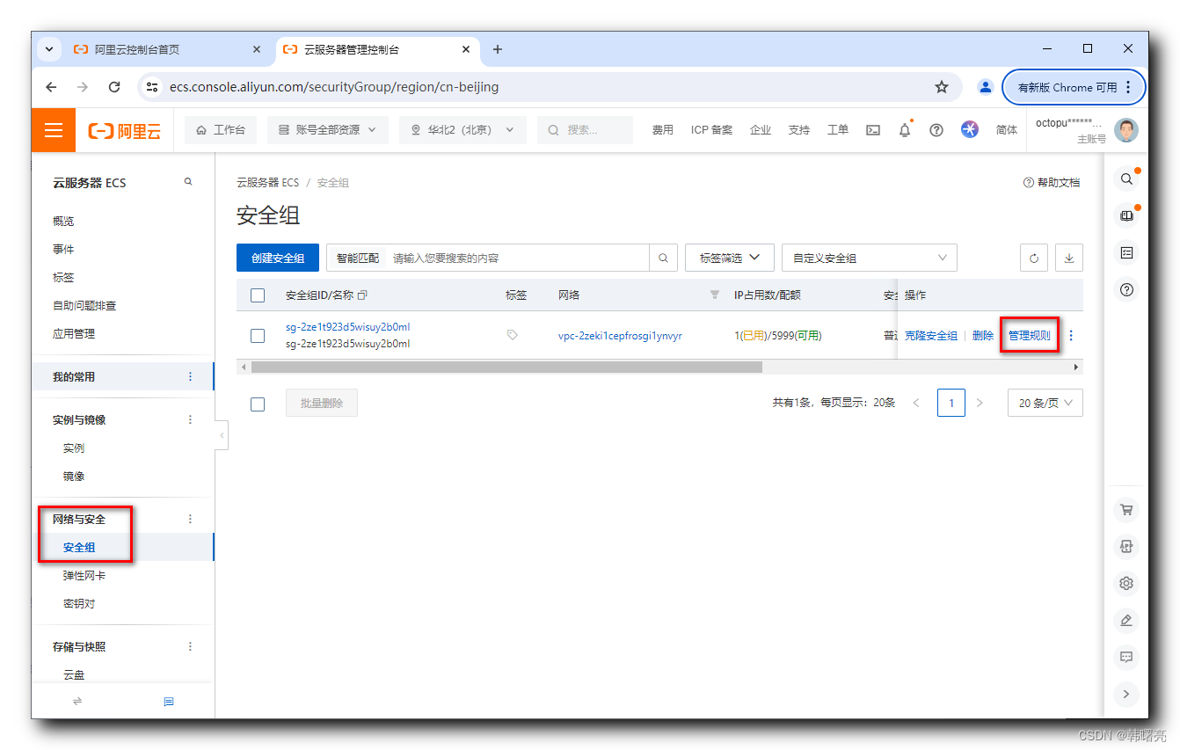Open VPC link vpc-2zeki1cepfrosgi1ynvyr

point(619,335)
